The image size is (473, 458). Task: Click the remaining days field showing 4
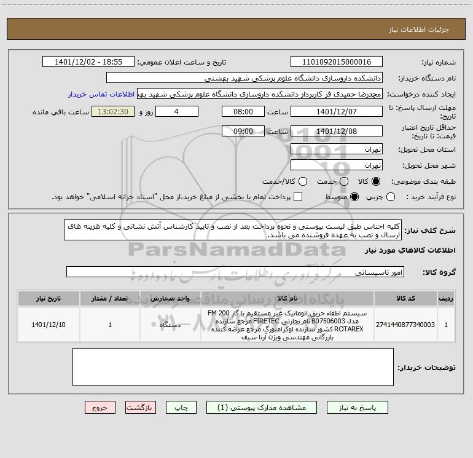click(x=177, y=112)
